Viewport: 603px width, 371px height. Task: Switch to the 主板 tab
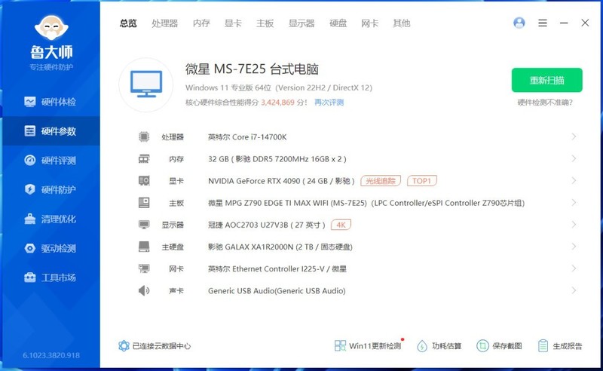click(x=265, y=23)
